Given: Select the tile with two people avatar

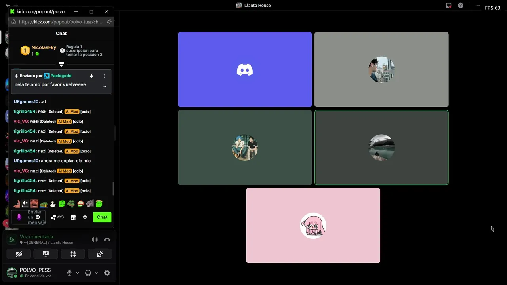Looking at the screenshot, I should [x=245, y=147].
